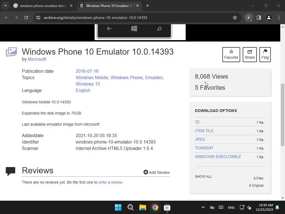285x214 pixels.
Task: Close the windows phone emulator search tab
Action: click(71, 6)
